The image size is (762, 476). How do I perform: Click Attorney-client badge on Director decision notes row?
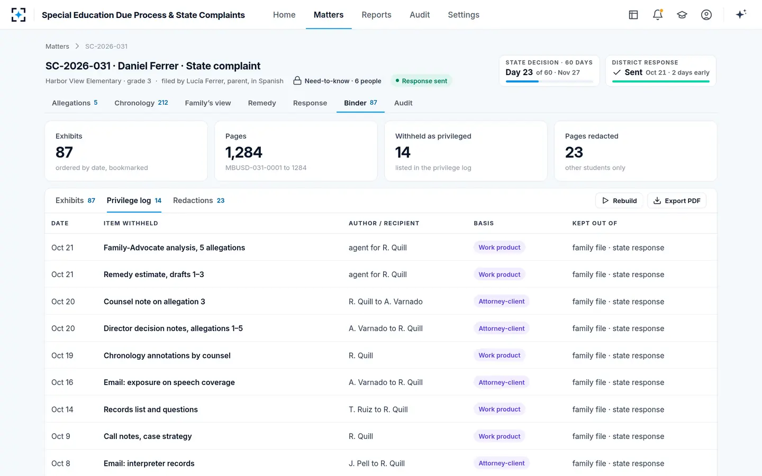[x=501, y=328]
